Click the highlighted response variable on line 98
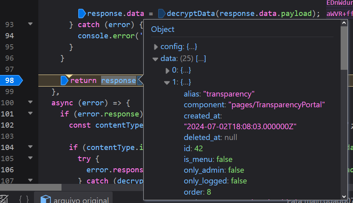The height and width of the screenshot is (203, 353). click(119, 81)
